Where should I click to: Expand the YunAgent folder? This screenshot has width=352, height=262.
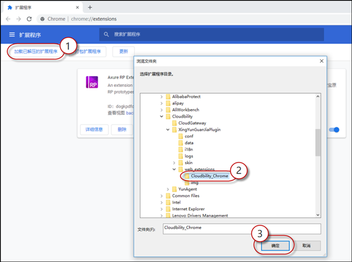pos(168,189)
